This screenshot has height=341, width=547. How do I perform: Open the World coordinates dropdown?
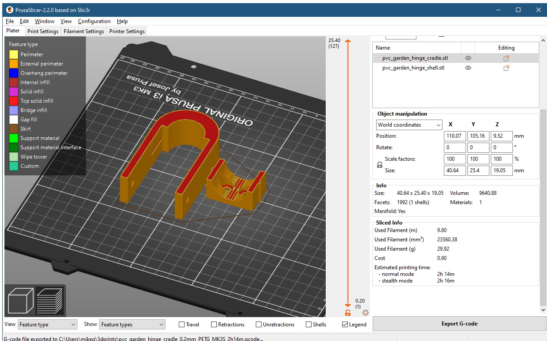[409, 125]
